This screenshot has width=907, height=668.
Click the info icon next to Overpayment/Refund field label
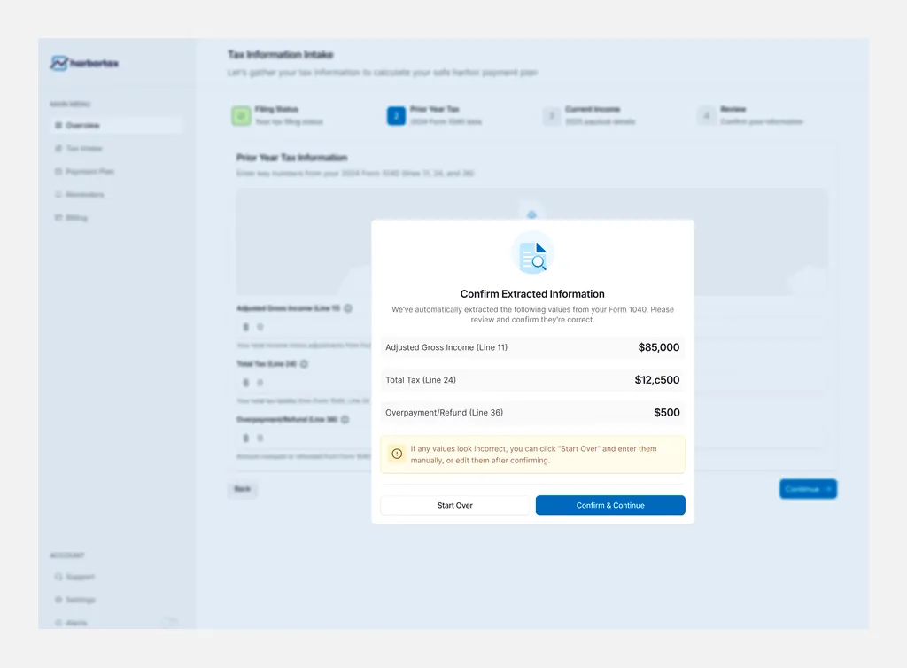[345, 419]
